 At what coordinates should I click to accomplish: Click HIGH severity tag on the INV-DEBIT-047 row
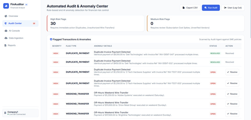56,53
